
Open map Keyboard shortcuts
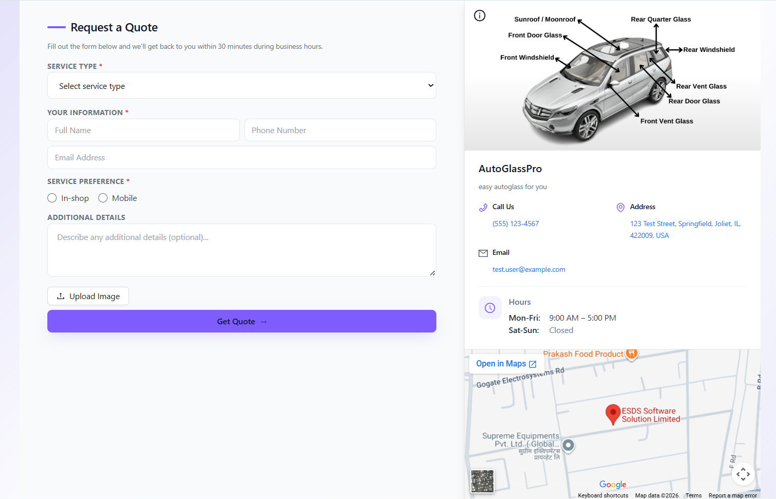click(603, 495)
